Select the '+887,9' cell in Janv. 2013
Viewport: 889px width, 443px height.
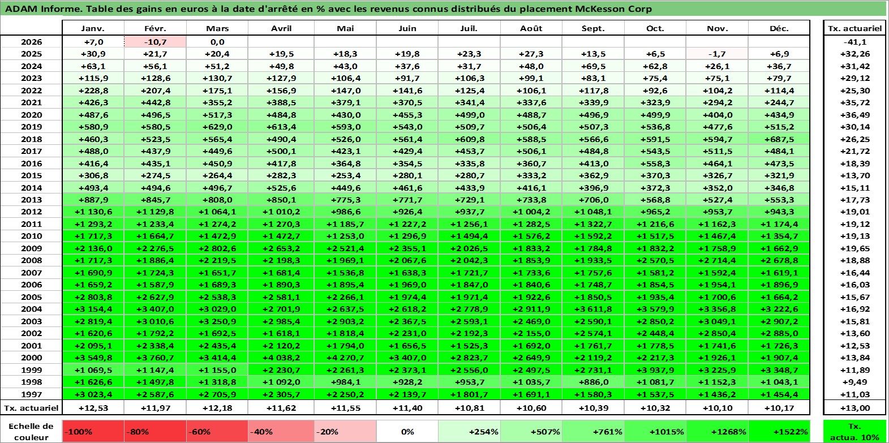(x=93, y=200)
